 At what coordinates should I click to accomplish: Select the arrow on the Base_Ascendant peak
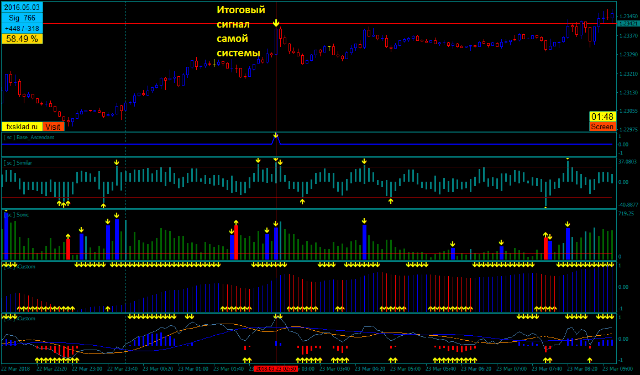coord(276,135)
